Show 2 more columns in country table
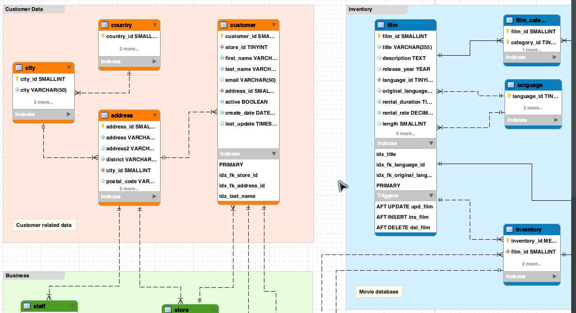576x313 pixels. pos(129,49)
